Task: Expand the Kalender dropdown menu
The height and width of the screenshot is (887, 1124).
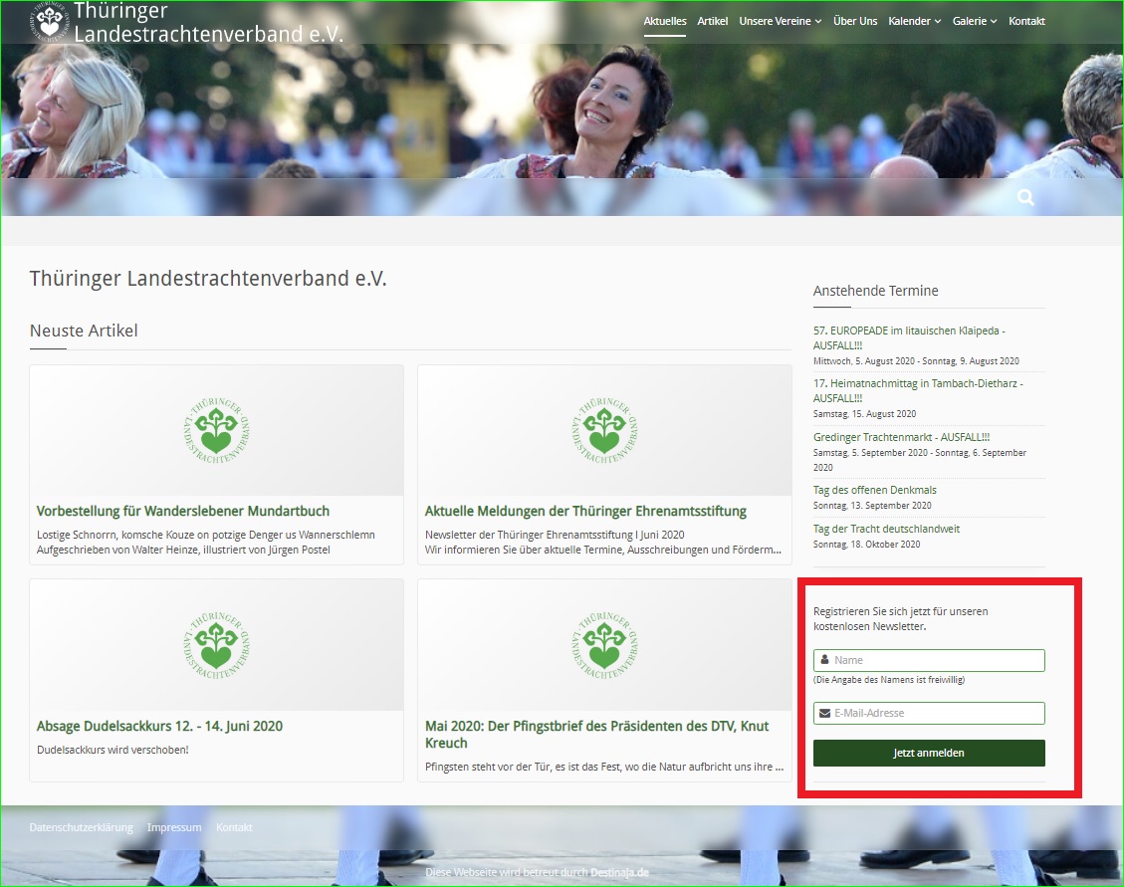Action: click(x=914, y=21)
